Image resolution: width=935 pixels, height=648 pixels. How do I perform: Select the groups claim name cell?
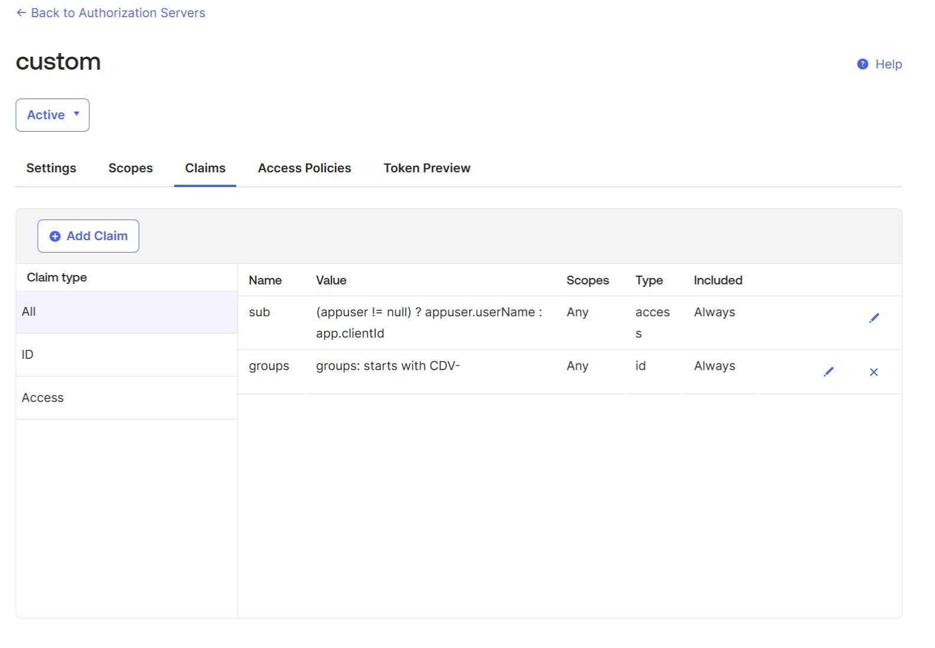click(269, 366)
